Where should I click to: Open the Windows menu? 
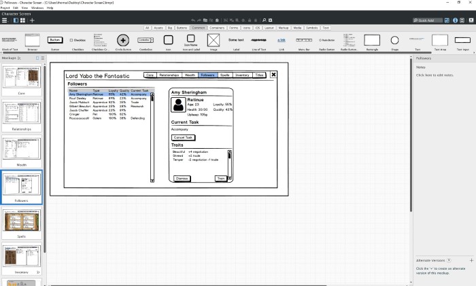click(37, 8)
